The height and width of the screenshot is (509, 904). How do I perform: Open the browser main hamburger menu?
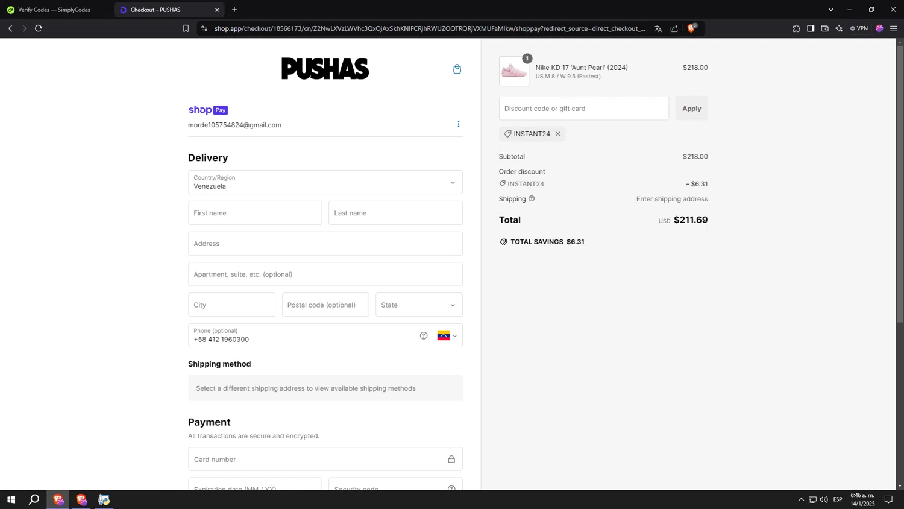894,28
